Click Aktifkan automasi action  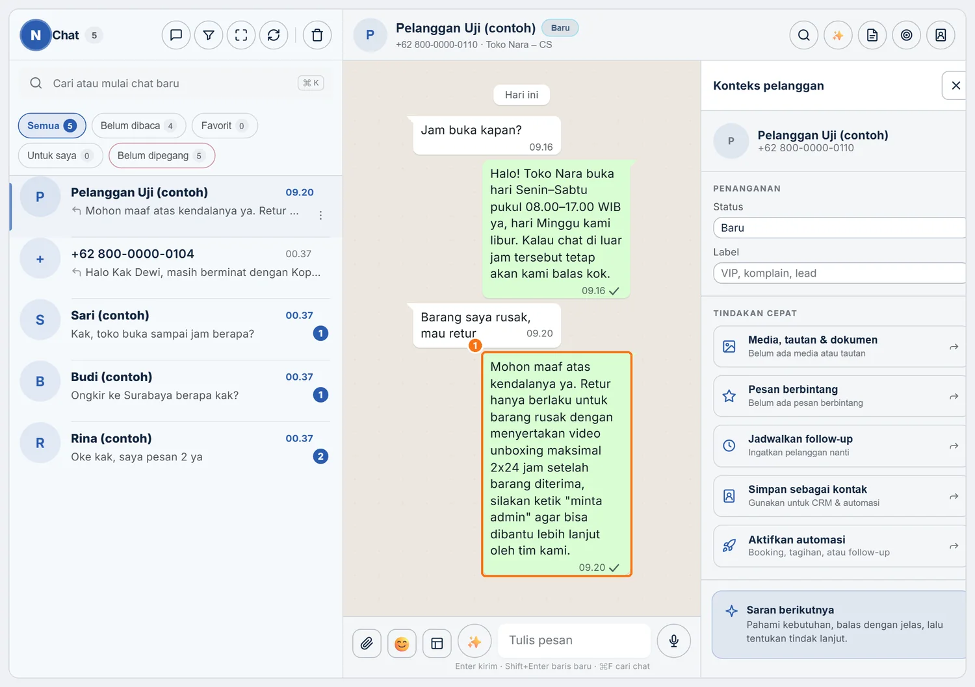point(839,546)
